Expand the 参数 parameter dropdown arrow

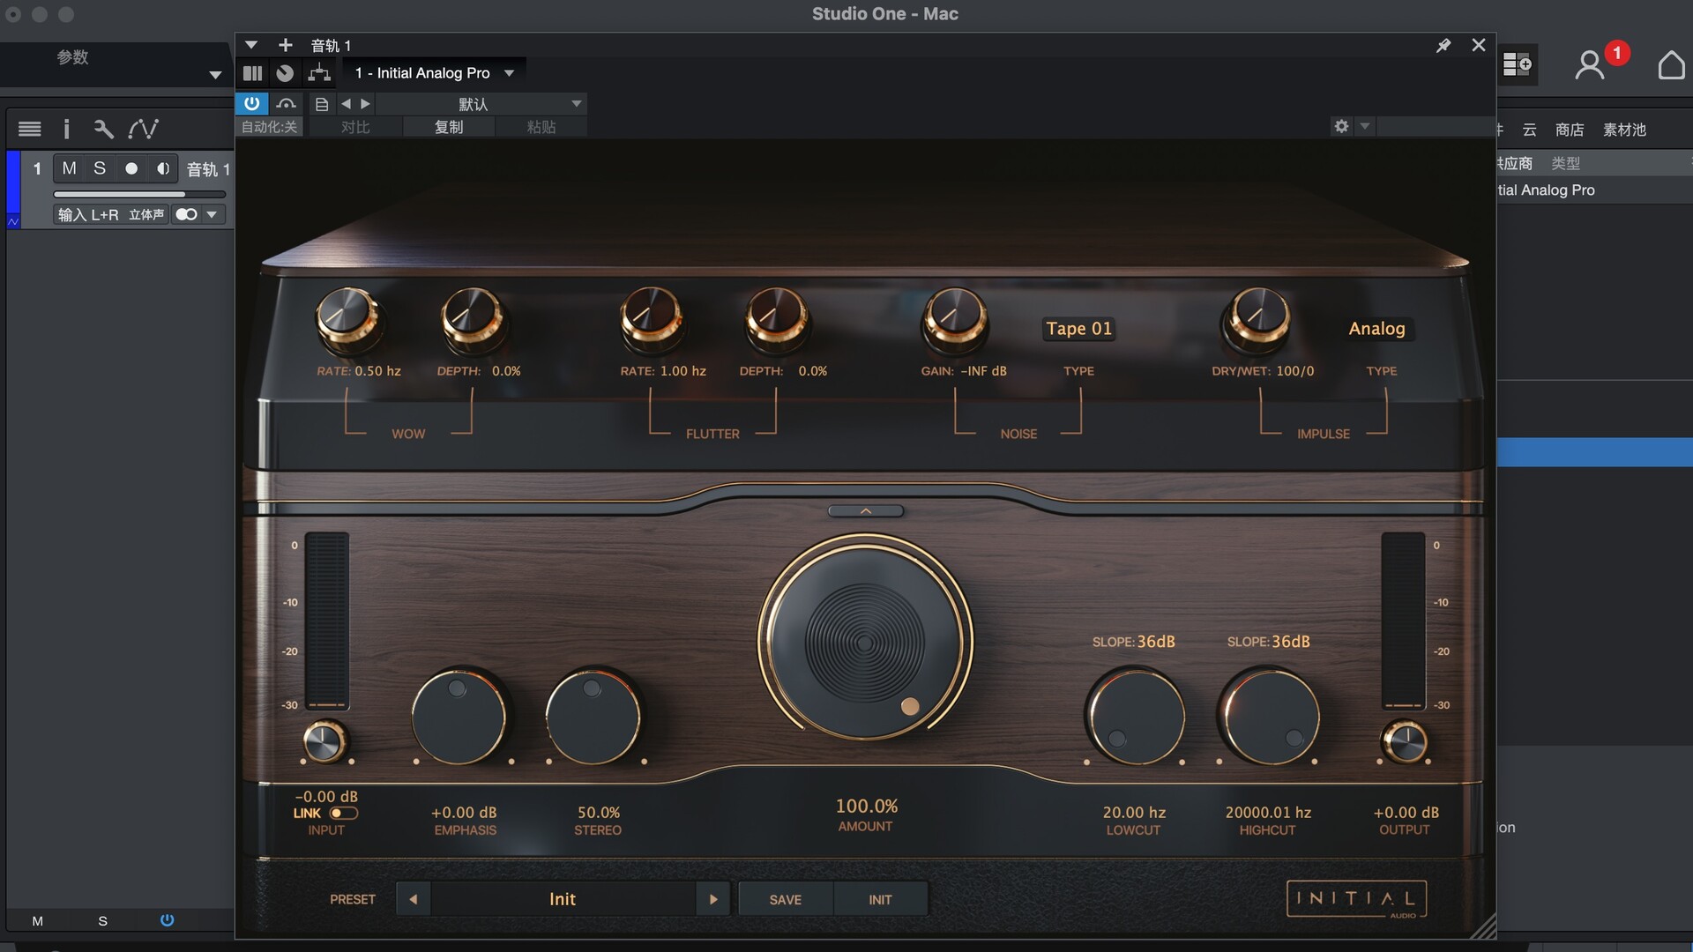coord(215,75)
